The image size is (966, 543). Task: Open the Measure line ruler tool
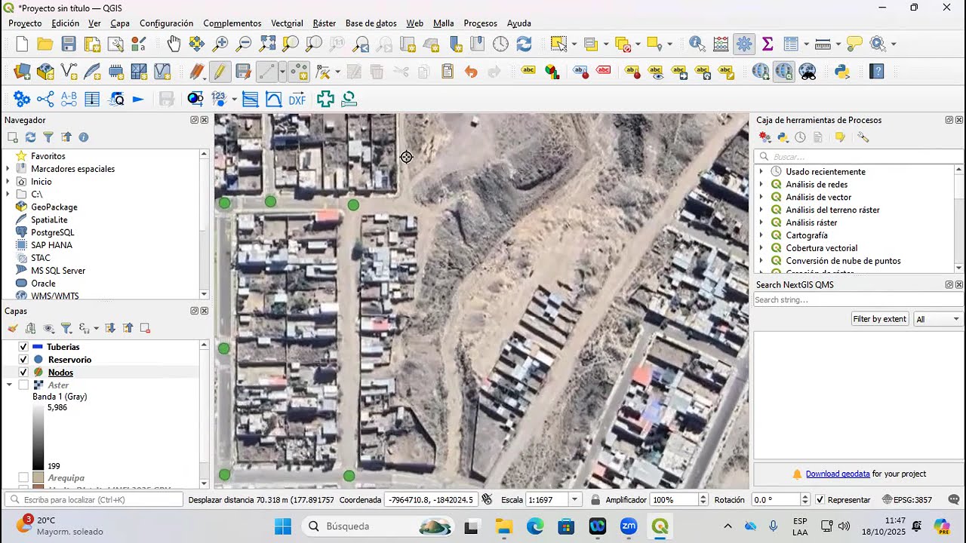point(823,44)
